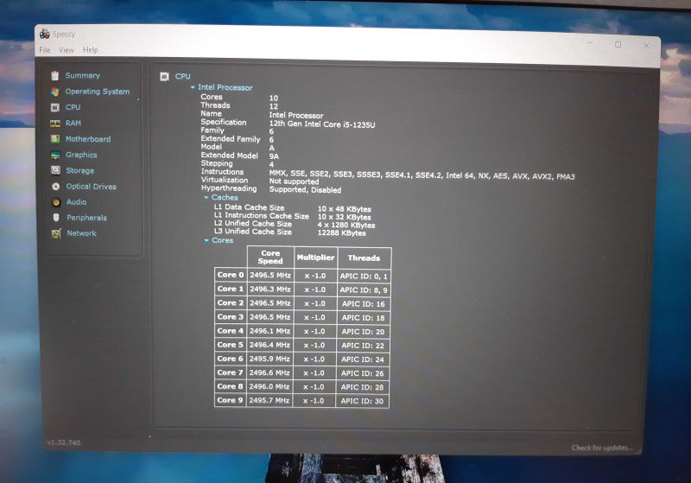View the Optical Drives section

[92, 187]
